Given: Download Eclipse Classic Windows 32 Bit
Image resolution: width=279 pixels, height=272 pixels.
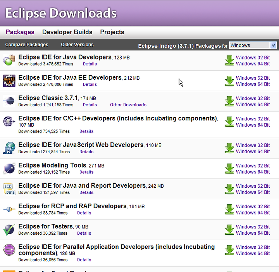Looking at the screenshot, I should [x=253, y=98].
